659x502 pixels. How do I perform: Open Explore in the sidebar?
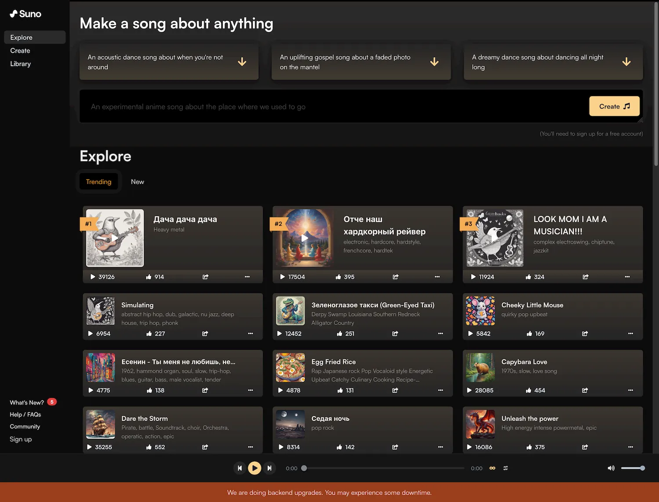click(x=35, y=37)
